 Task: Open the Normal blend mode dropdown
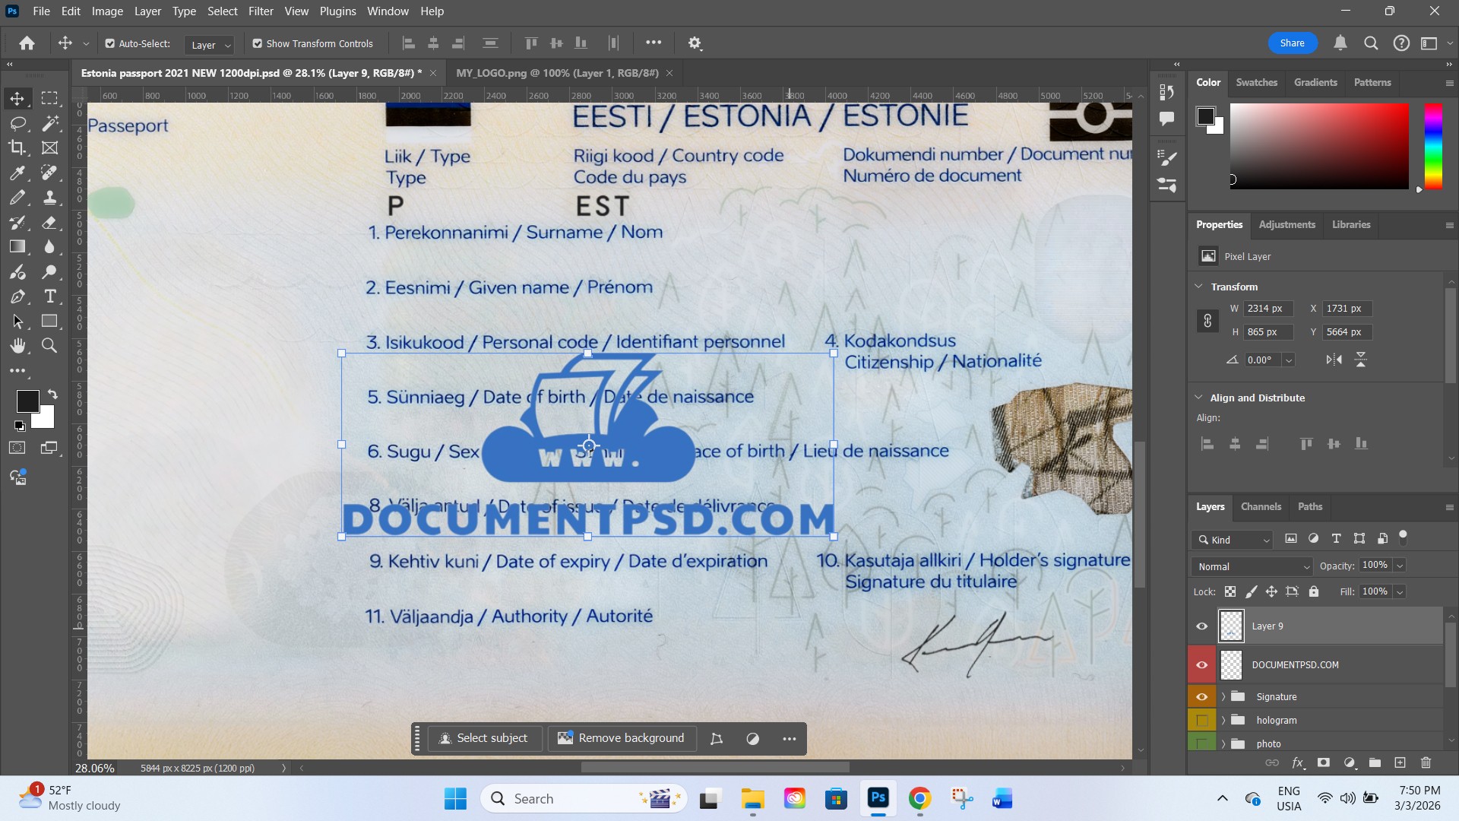(1252, 566)
